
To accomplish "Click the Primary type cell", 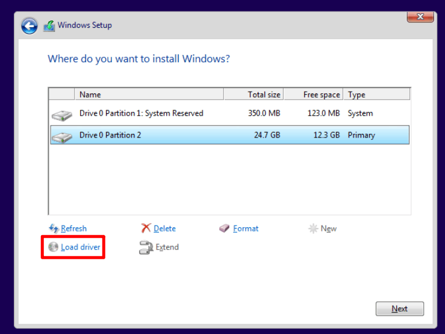I will [x=361, y=135].
